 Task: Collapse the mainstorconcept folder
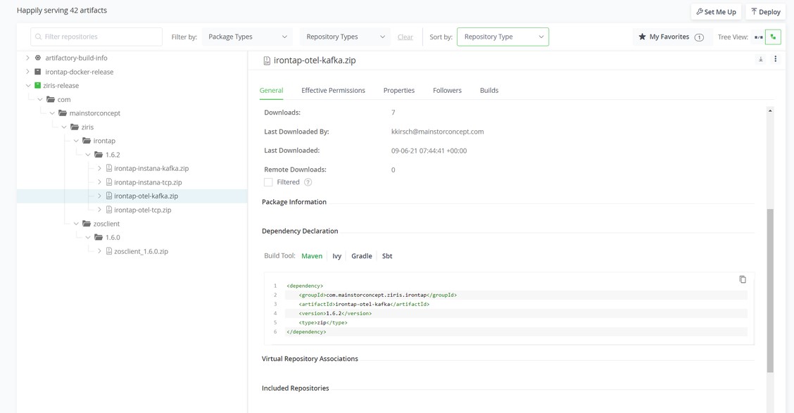[52, 113]
